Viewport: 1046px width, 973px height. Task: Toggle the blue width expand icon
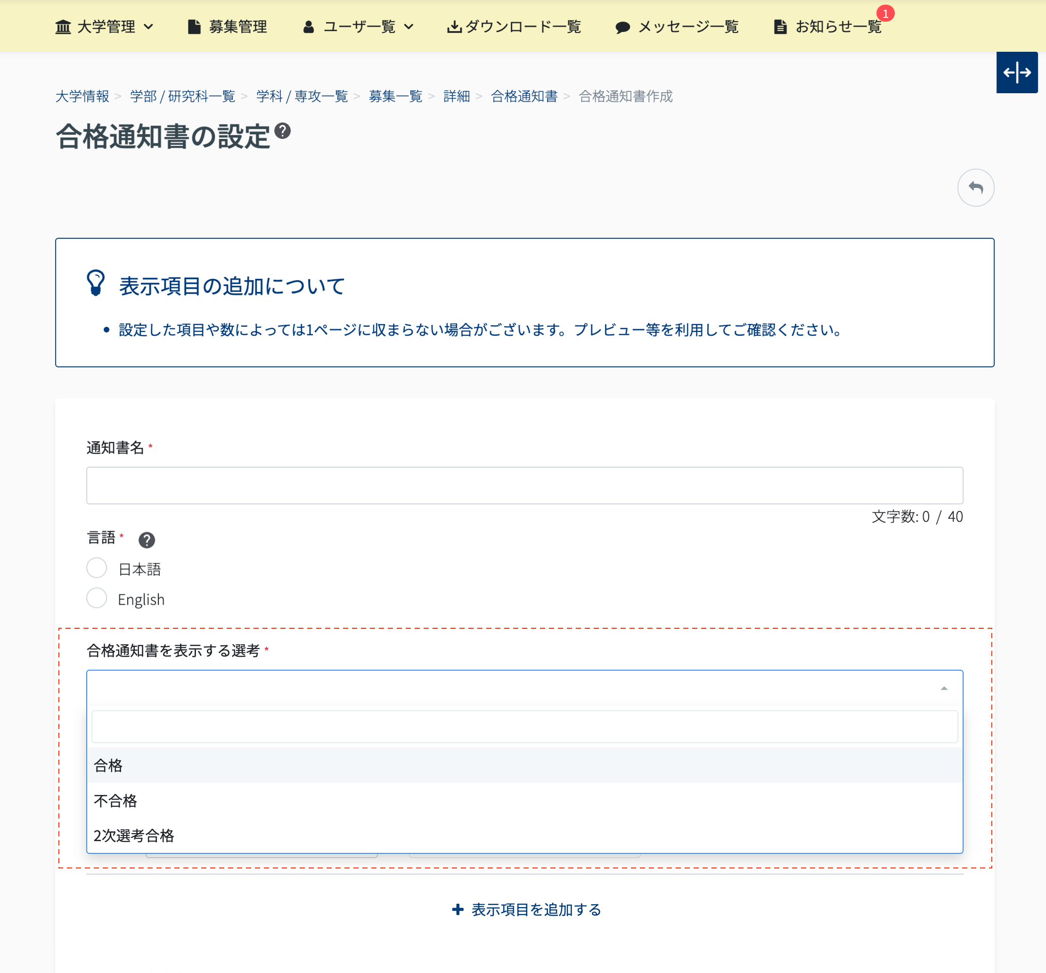tap(1016, 73)
